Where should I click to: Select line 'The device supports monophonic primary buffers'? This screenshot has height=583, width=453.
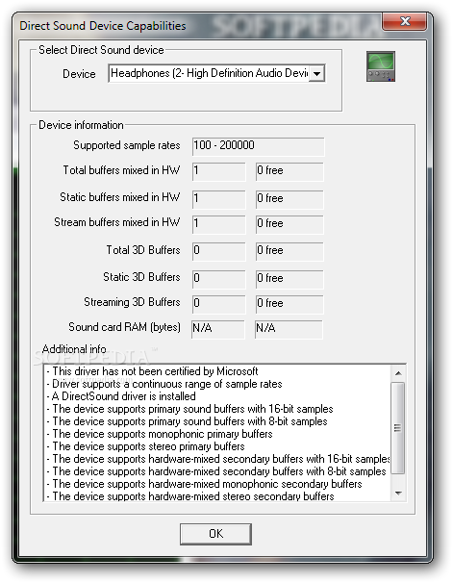pos(159,434)
